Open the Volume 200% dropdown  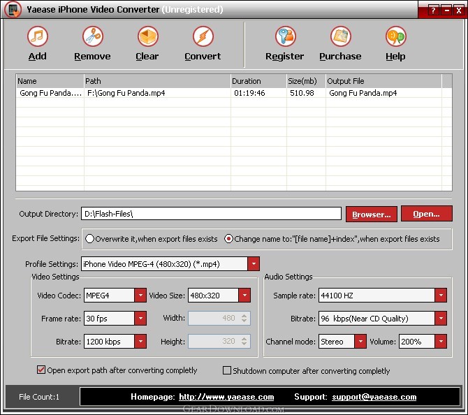pos(441,341)
